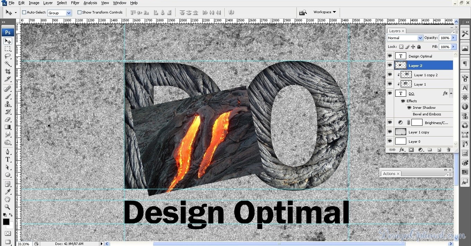Select the Lasso tool

tap(8, 56)
